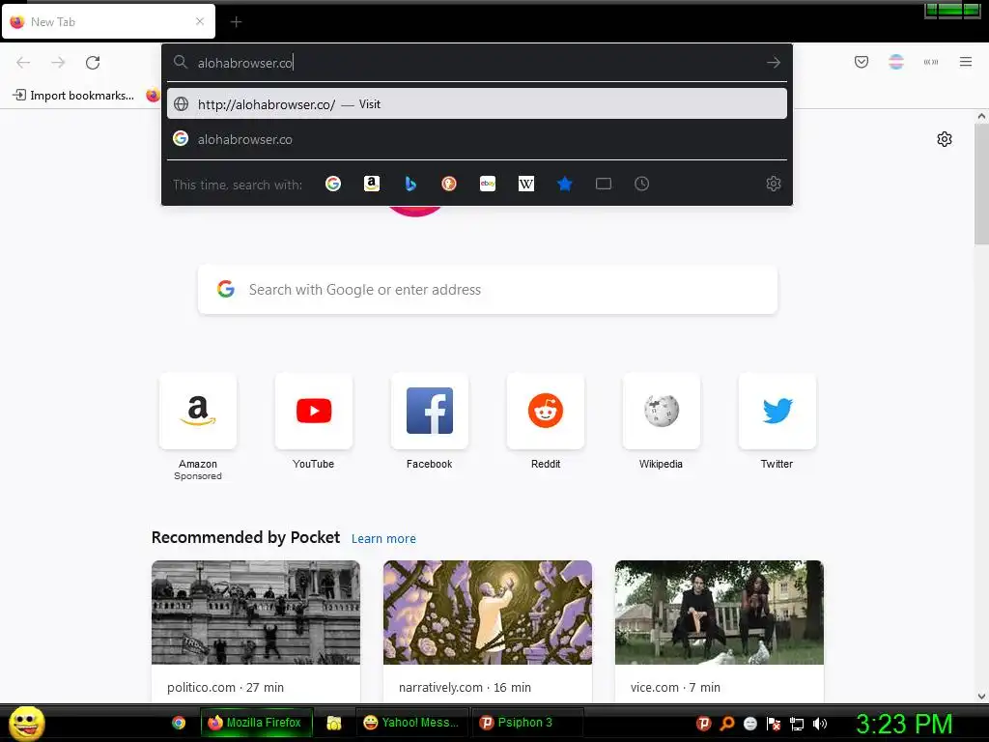Search history using the clock icon
The image size is (989, 742).
tap(641, 184)
